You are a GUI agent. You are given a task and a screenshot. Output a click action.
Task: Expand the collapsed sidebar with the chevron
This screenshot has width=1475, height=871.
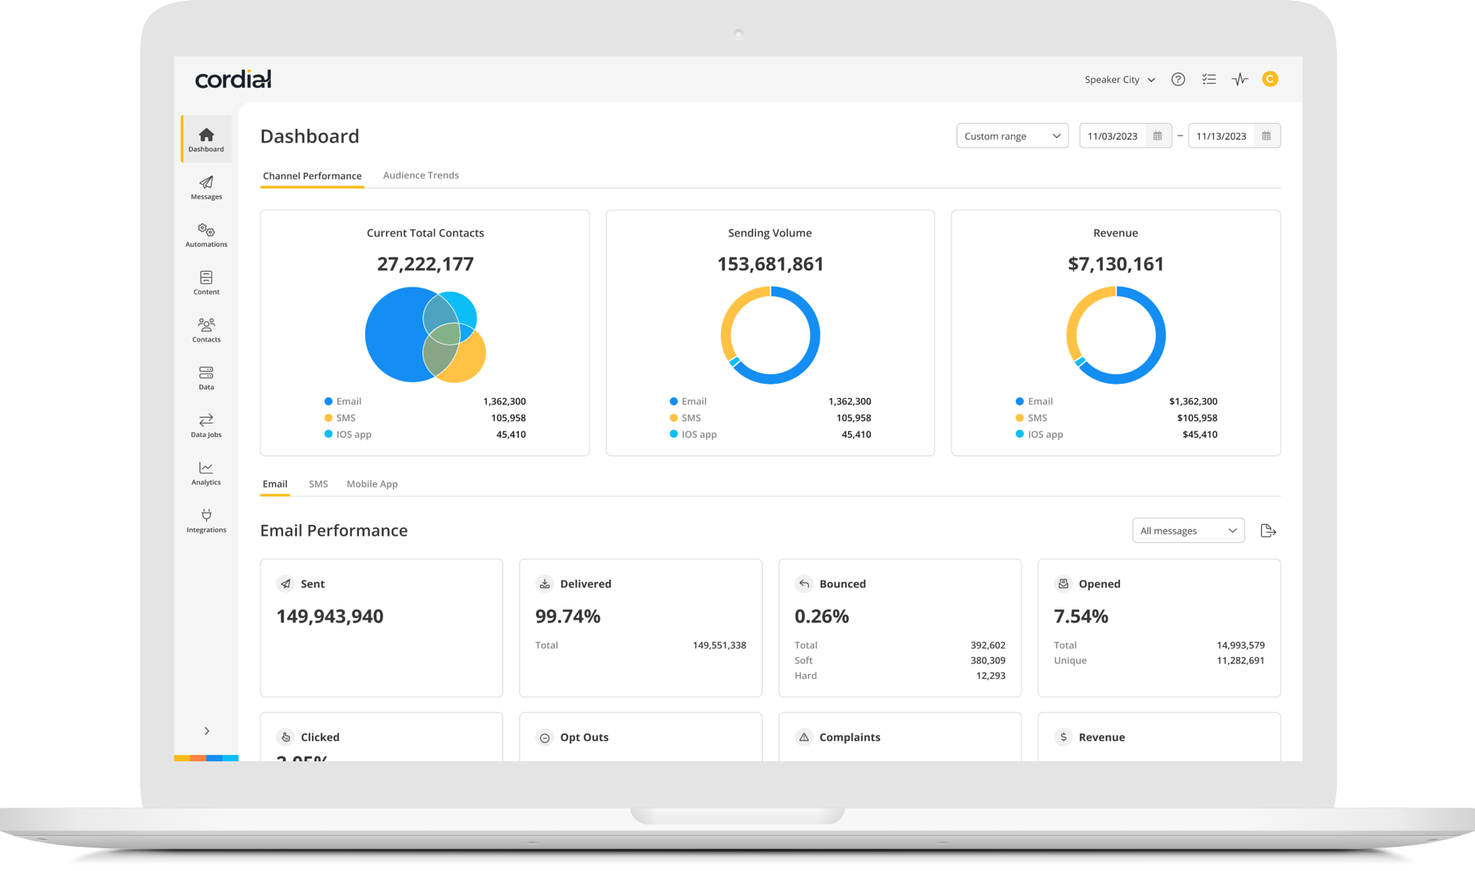[206, 730]
